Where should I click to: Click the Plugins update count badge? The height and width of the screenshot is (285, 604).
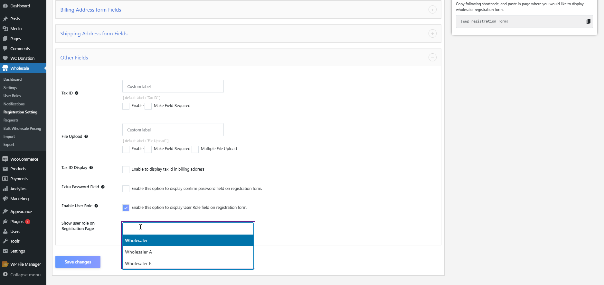point(28,222)
